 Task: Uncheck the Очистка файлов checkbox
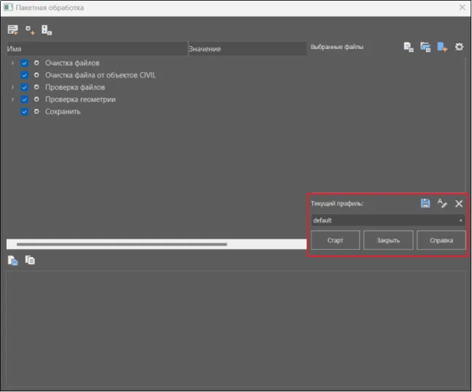pos(25,64)
